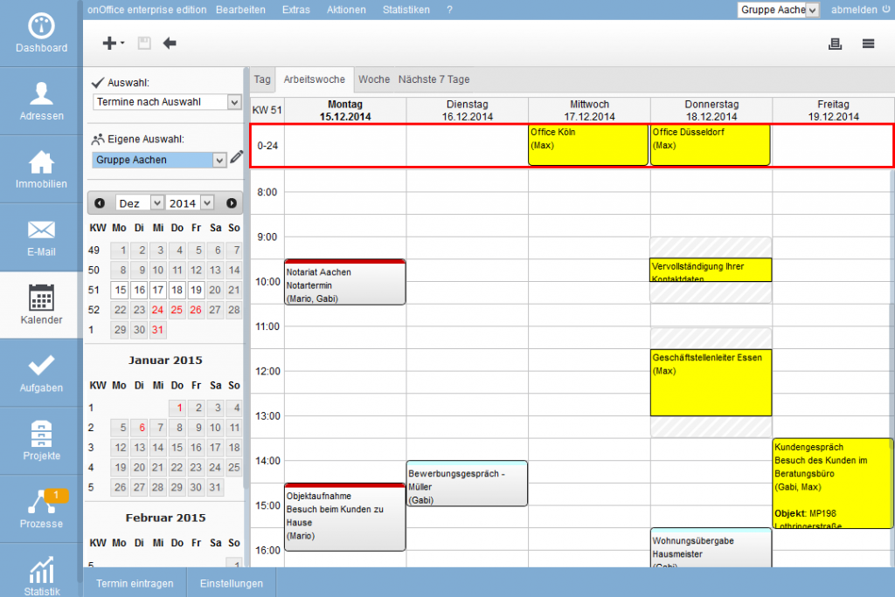Go to next month in mini calendar
The image size is (895, 597).
[x=232, y=203]
